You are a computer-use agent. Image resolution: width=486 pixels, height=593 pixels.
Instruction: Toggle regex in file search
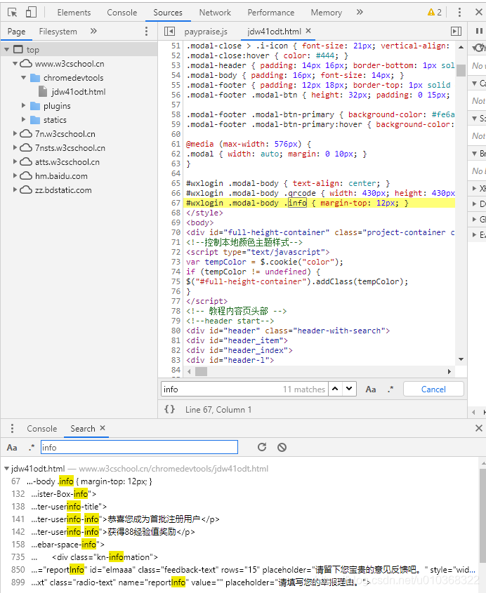point(390,389)
